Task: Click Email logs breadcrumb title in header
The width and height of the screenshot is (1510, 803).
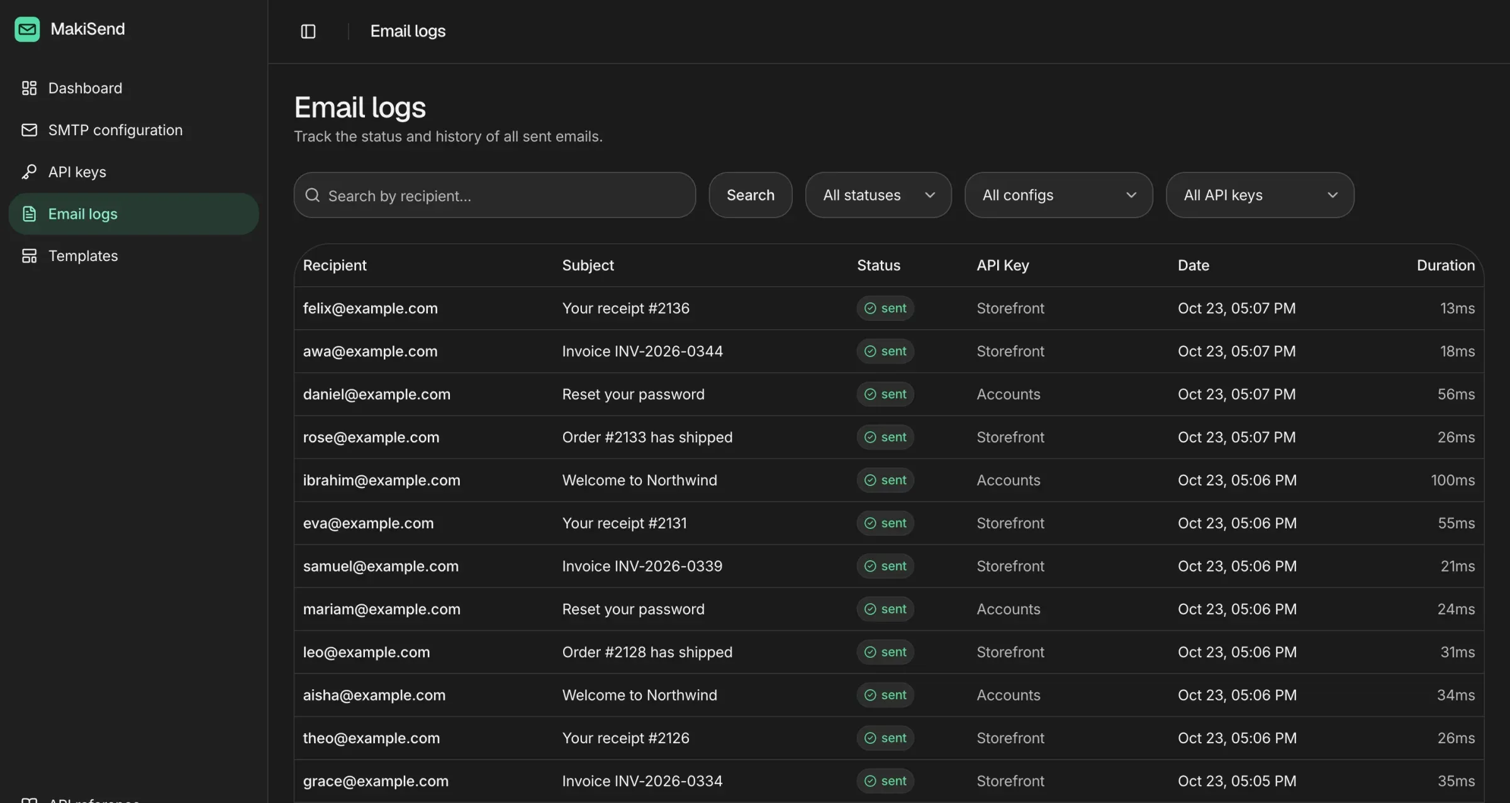Action: point(408,31)
